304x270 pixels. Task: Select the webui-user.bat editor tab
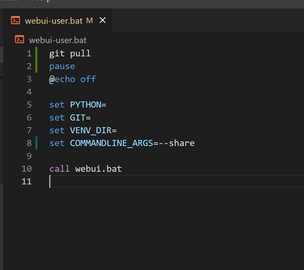click(58, 20)
